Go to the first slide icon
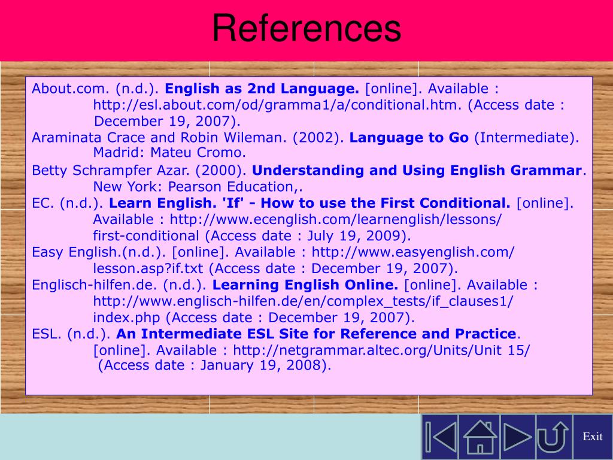Screen dimensions: 613x460 pos(441,437)
